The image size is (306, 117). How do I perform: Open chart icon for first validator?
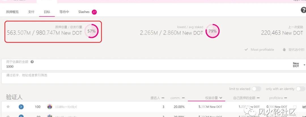[x=304, y=107]
